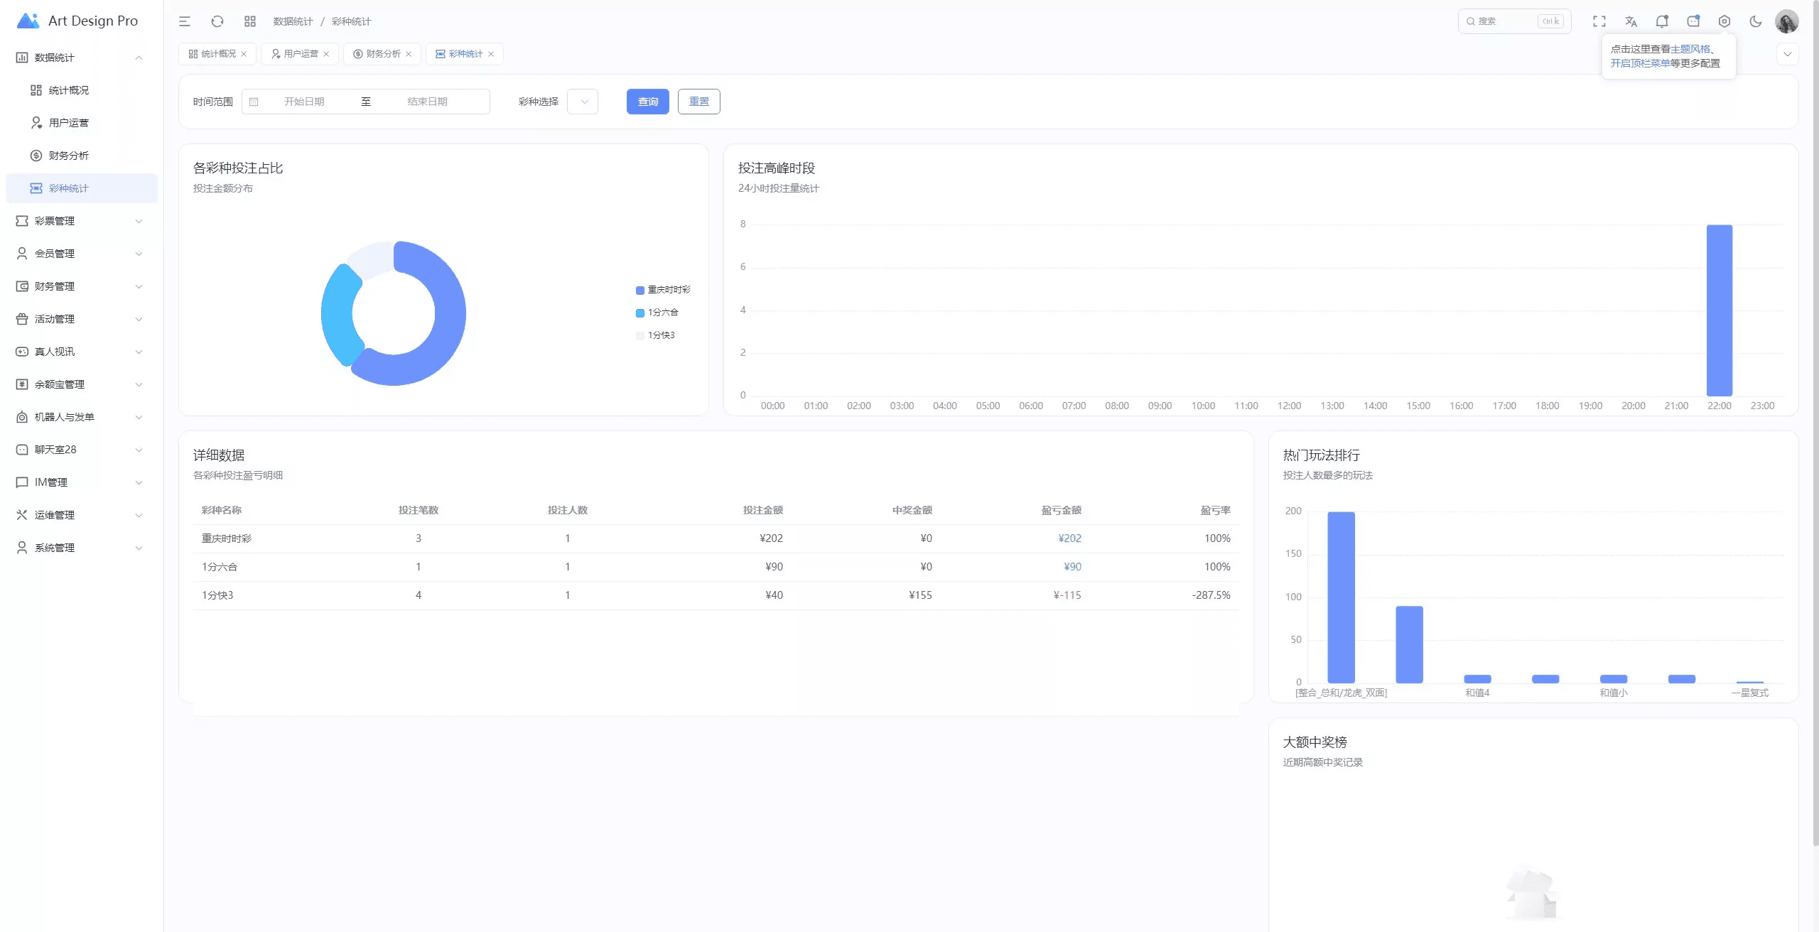
Task: Open the 彩种选择 dropdown
Action: coord(583,102)
